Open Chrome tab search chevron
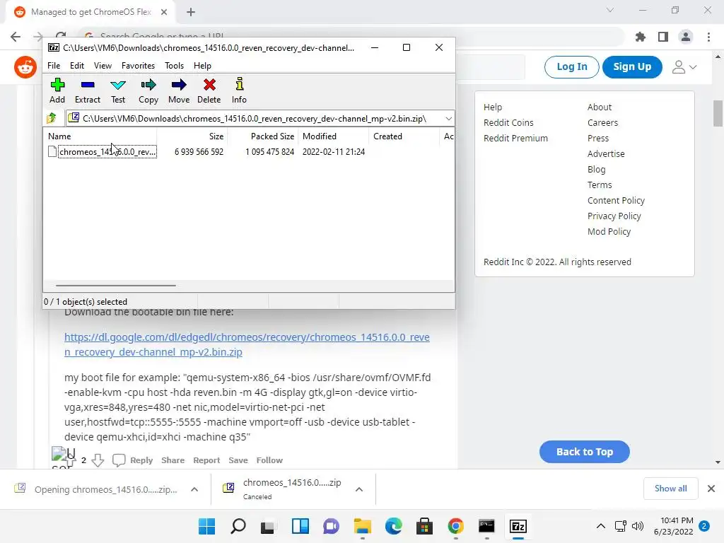 pyautogui.click(x=610, y=10)
